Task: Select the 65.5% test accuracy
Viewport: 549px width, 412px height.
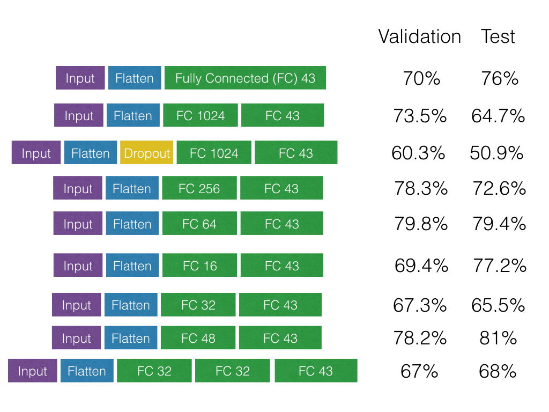Action: pyautogui.click(x=498, y=305)
